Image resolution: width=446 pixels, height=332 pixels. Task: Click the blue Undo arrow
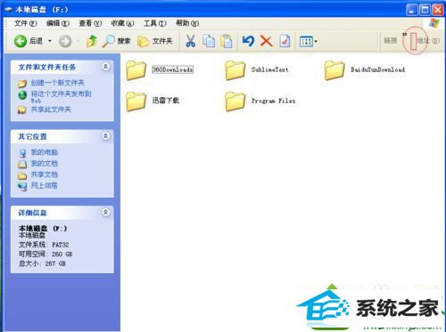click(248, 41)
